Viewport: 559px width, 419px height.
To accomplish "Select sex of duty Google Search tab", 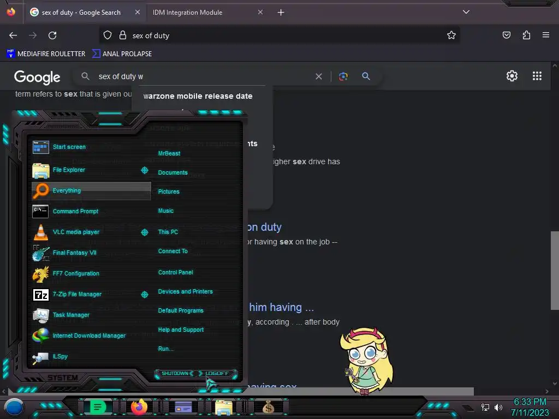I will point(85,13).
